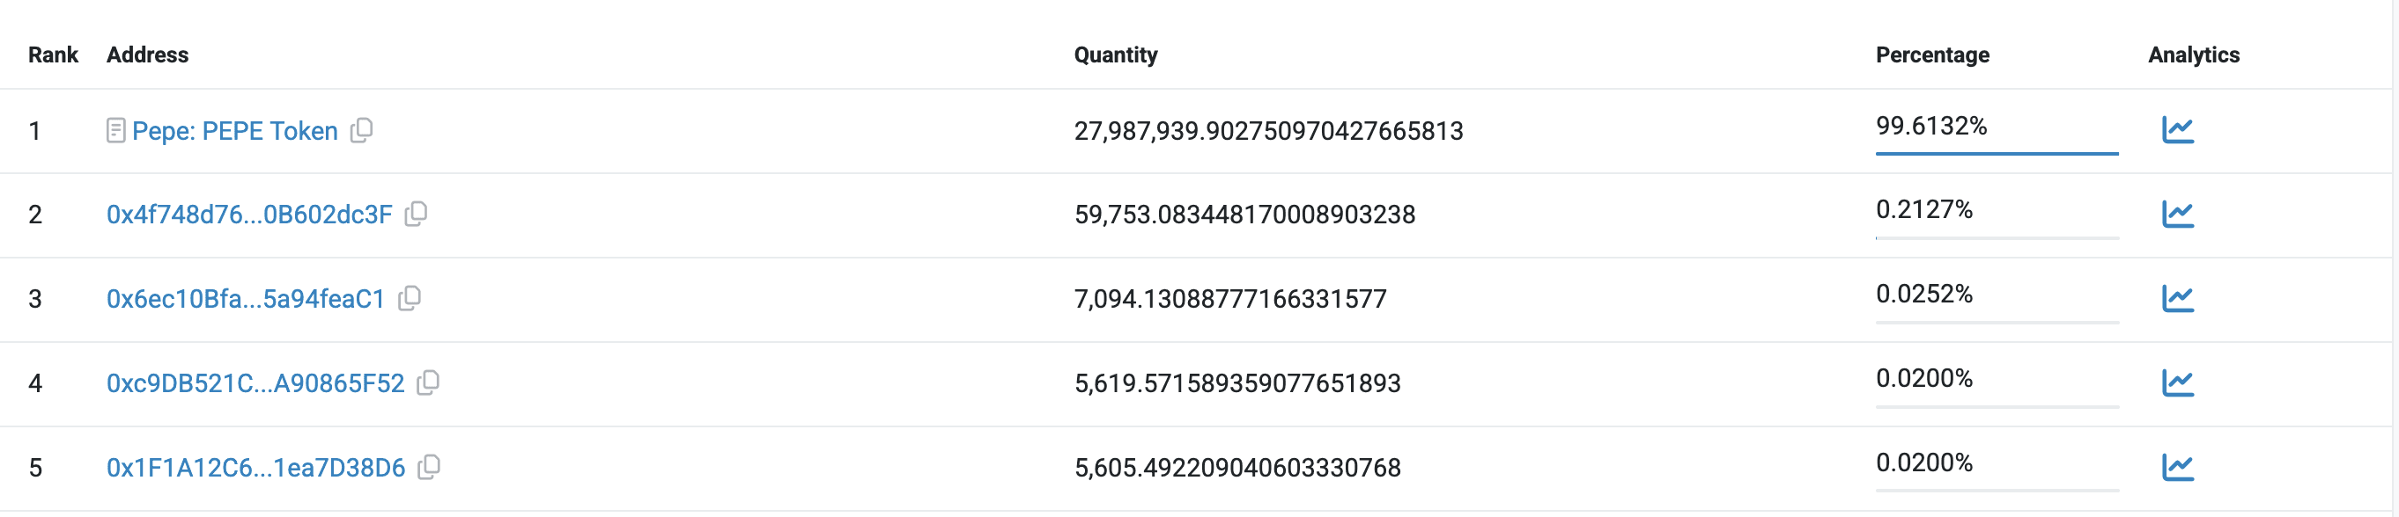The height and width of the screenshot is (517, 2399).
Task: Open holder address 0xc9DB521C...A90865F52
Action: point(255,383)
